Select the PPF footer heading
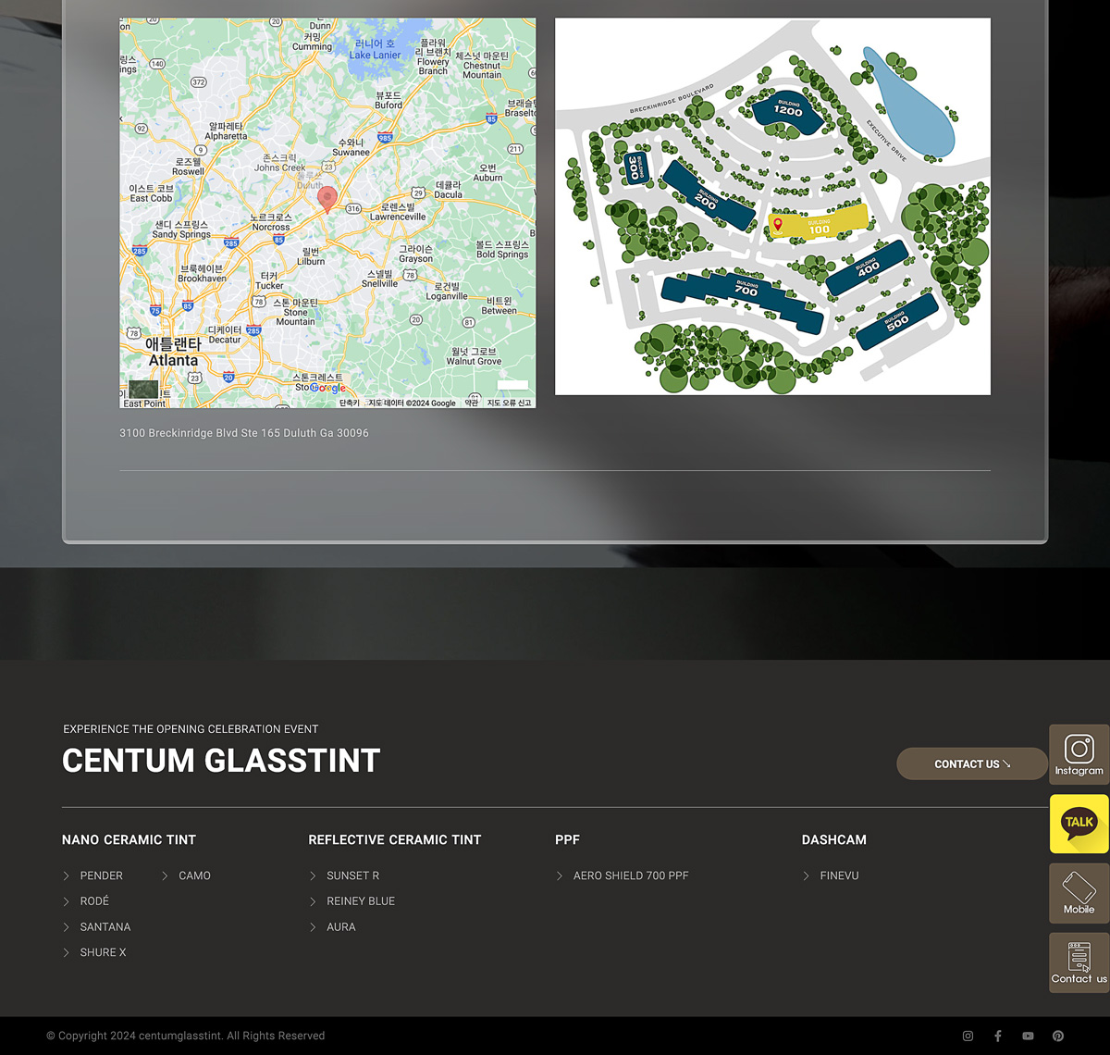The image size is (1110, 1055). [567, 839]
